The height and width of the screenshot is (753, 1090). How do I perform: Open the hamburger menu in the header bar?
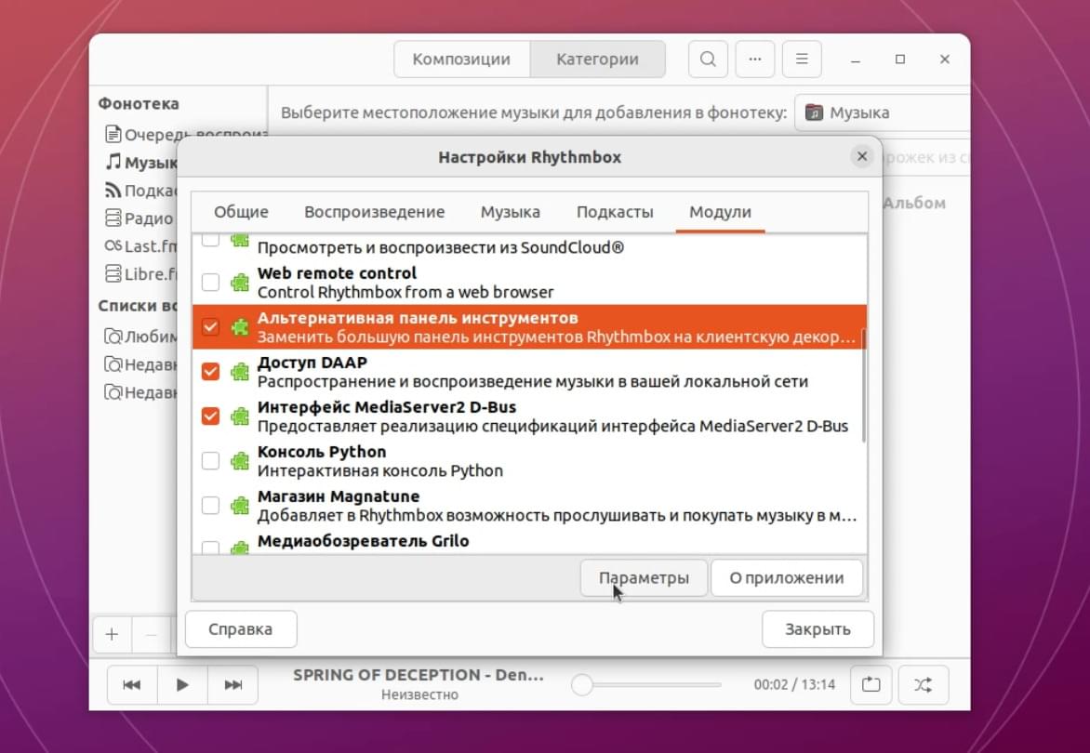(802, 59)
